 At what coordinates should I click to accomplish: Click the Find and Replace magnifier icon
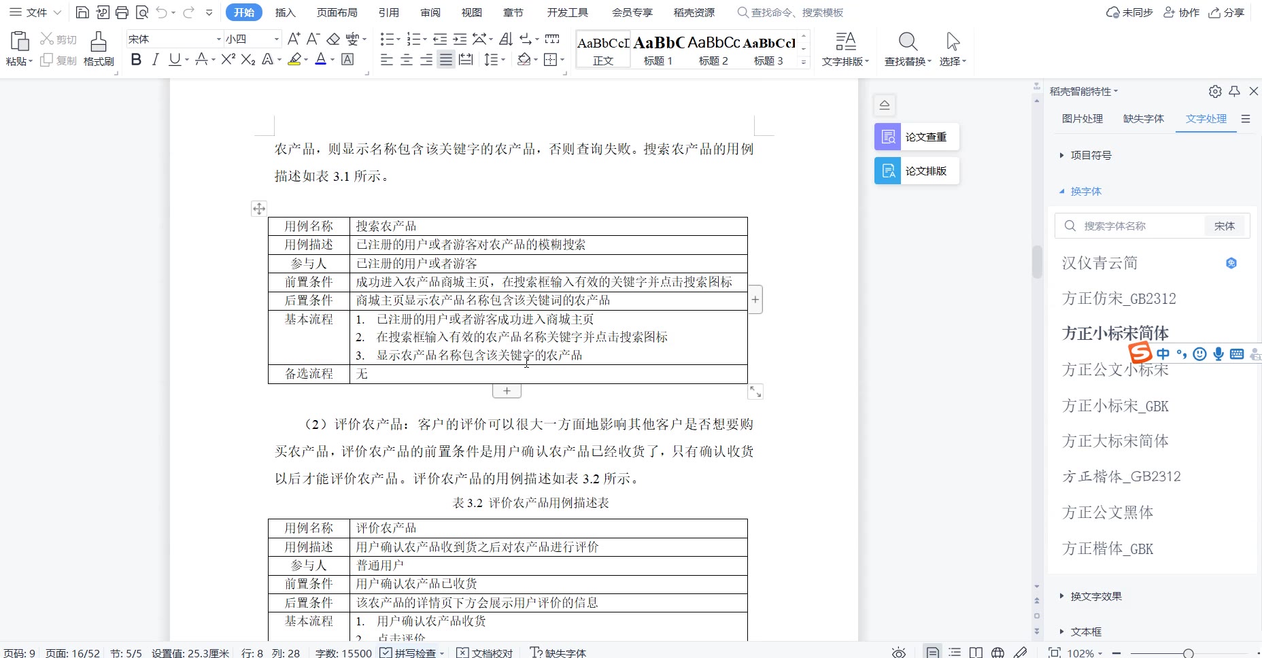tap(907, 42)
